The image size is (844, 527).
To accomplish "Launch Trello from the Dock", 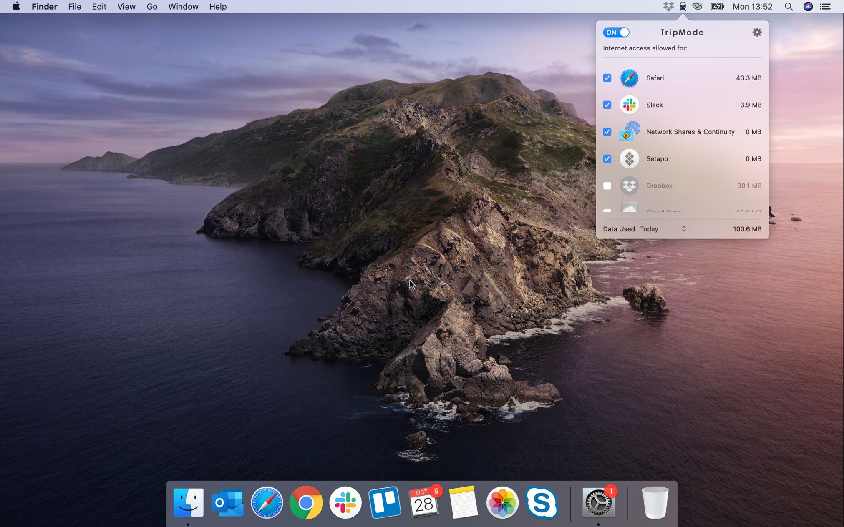I will pyautogui.click(x=385, y=502).
